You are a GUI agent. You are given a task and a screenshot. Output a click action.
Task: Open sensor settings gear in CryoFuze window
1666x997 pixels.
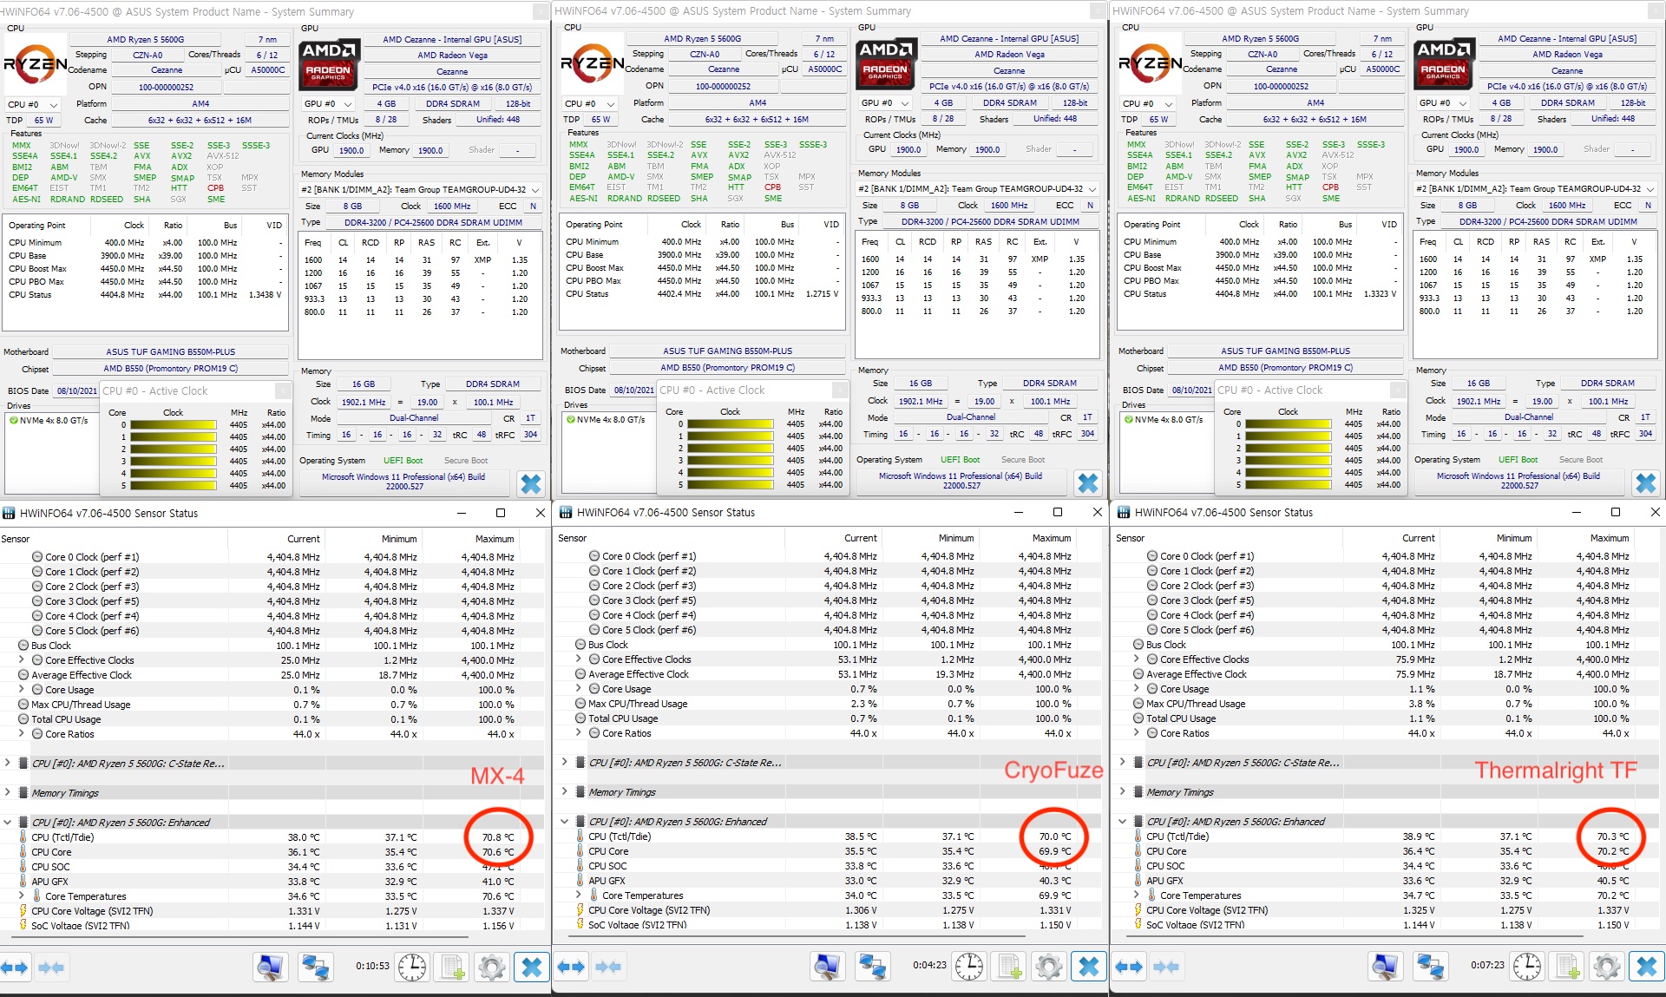point(1049,965)
